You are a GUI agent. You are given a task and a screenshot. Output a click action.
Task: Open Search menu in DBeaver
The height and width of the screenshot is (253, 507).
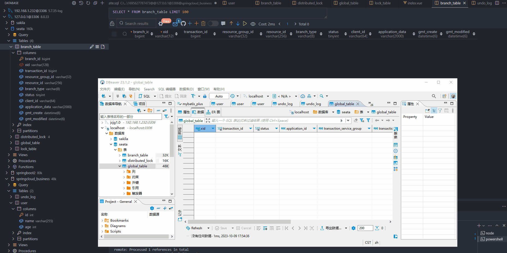pyautogui.click(x=149, y=89)
